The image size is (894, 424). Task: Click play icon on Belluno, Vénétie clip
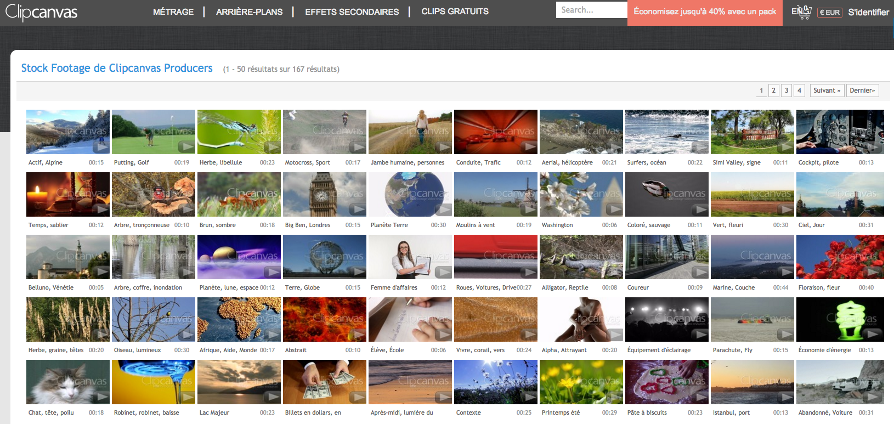[x=101, y=272]
